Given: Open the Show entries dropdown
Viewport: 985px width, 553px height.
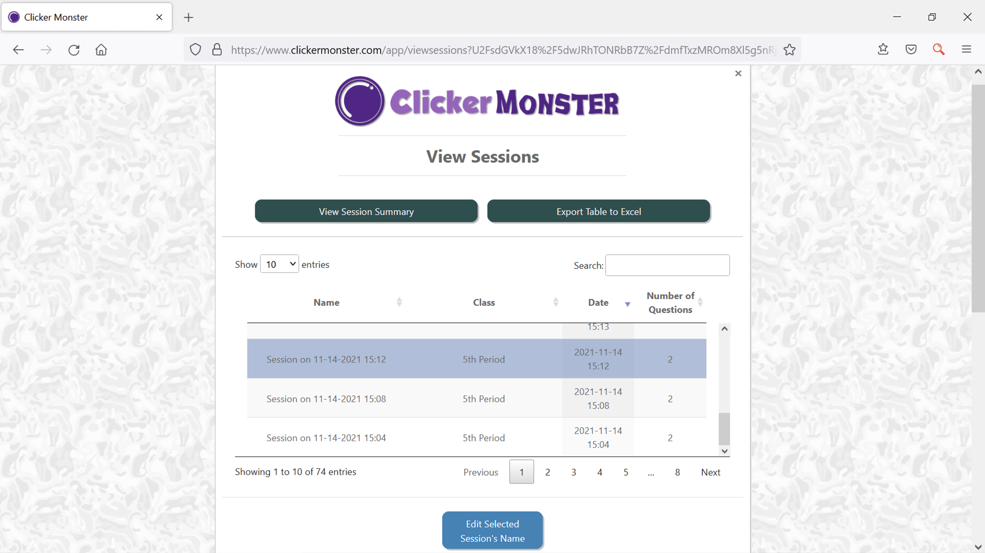Looking at the screenshot, I should click(x=279, y=264).
